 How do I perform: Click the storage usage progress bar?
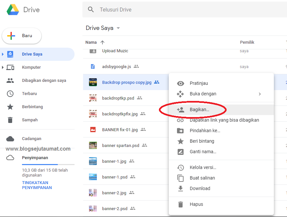coord(48,164)
